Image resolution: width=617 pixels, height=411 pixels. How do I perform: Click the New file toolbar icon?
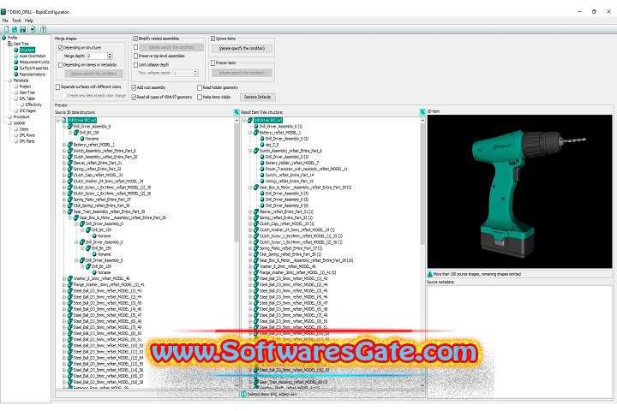click(x=7, y=29)
